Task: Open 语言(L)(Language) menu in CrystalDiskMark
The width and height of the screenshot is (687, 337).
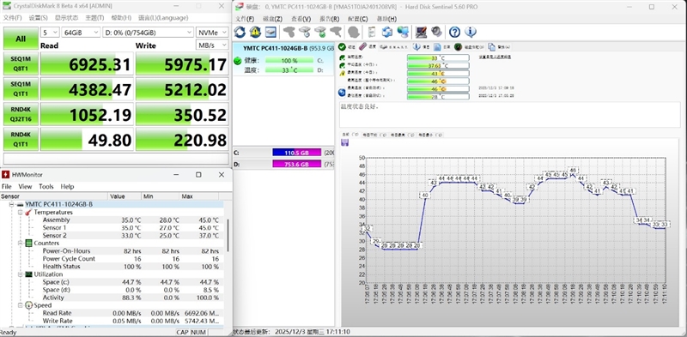Action: pyautogui.click(x=163, y=18)
